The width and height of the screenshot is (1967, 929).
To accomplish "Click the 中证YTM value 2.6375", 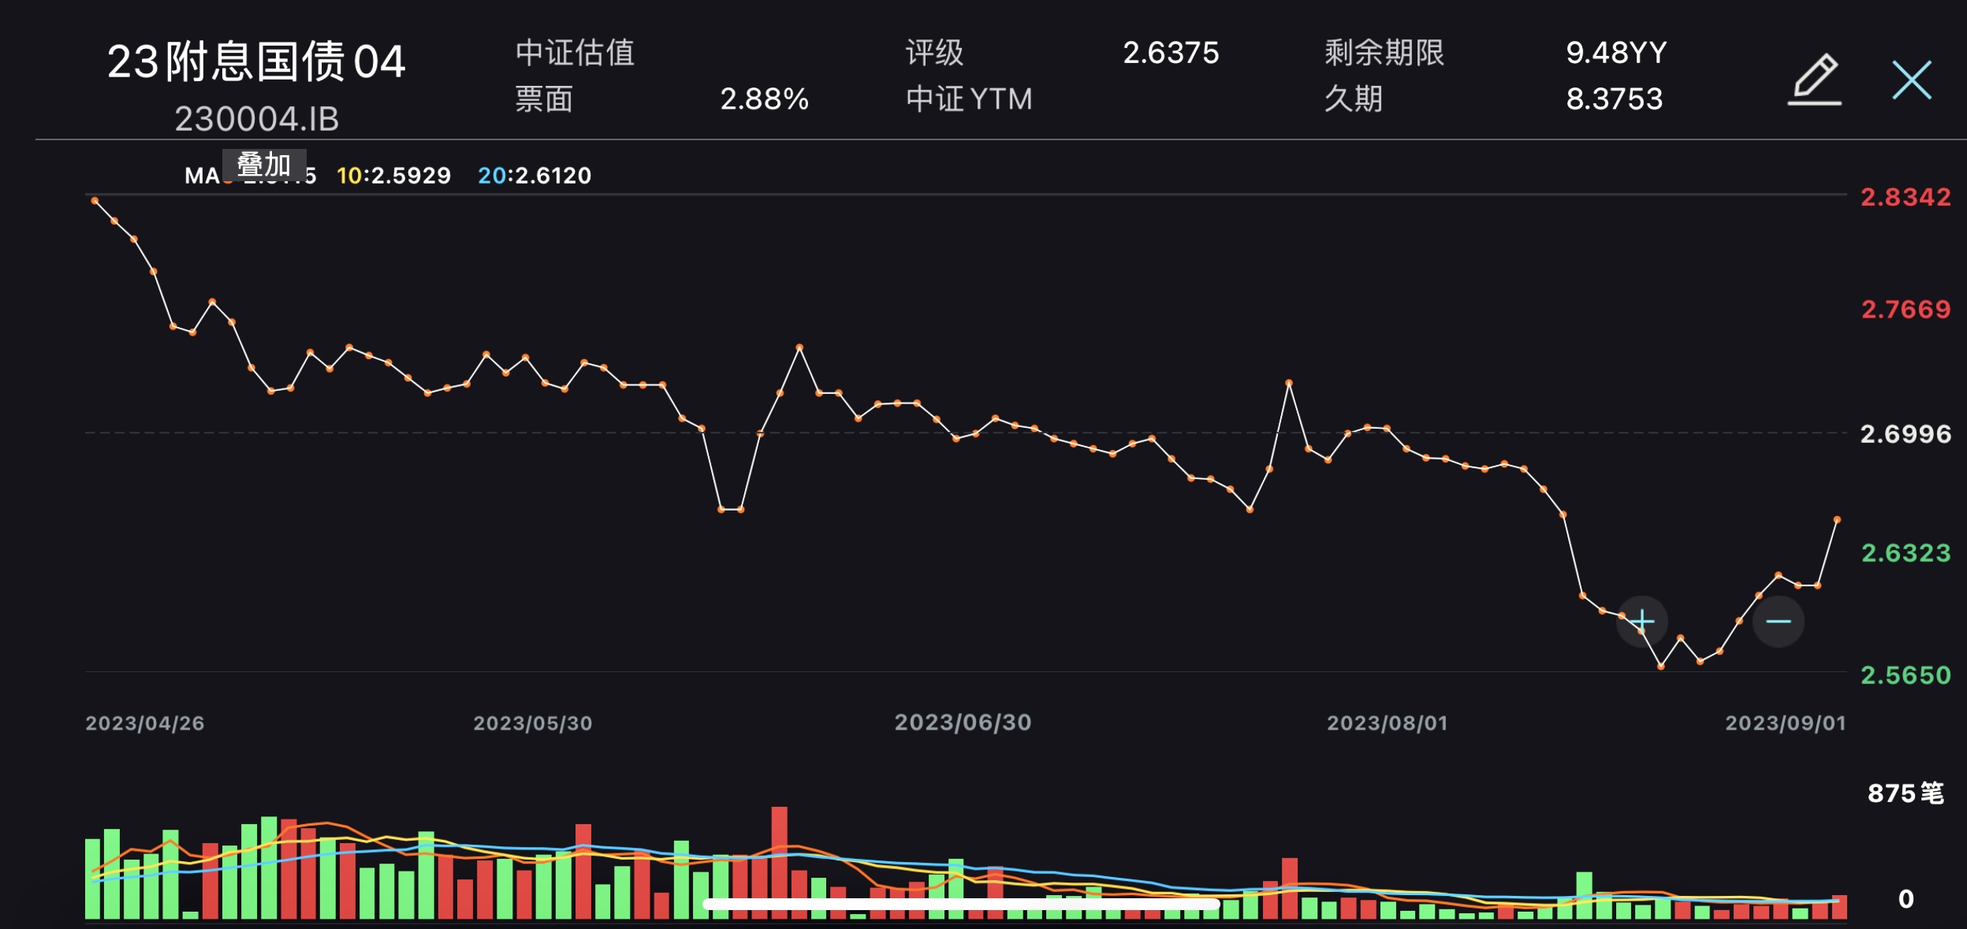I will [x=1171, y=54].
